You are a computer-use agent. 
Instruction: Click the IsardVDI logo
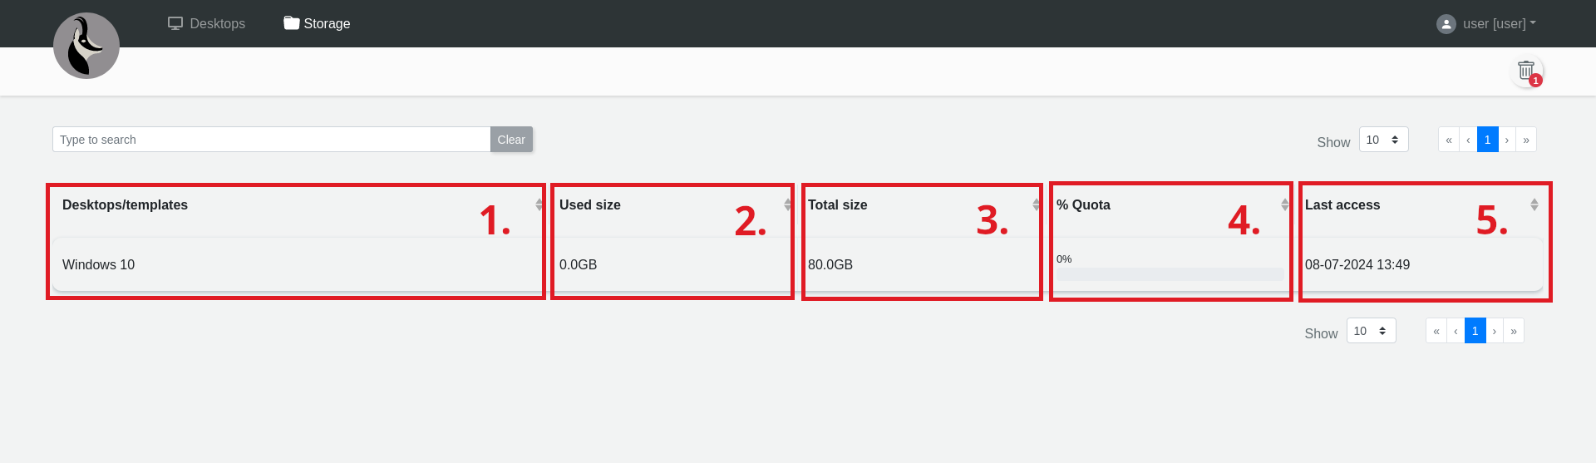pos(86,46)
